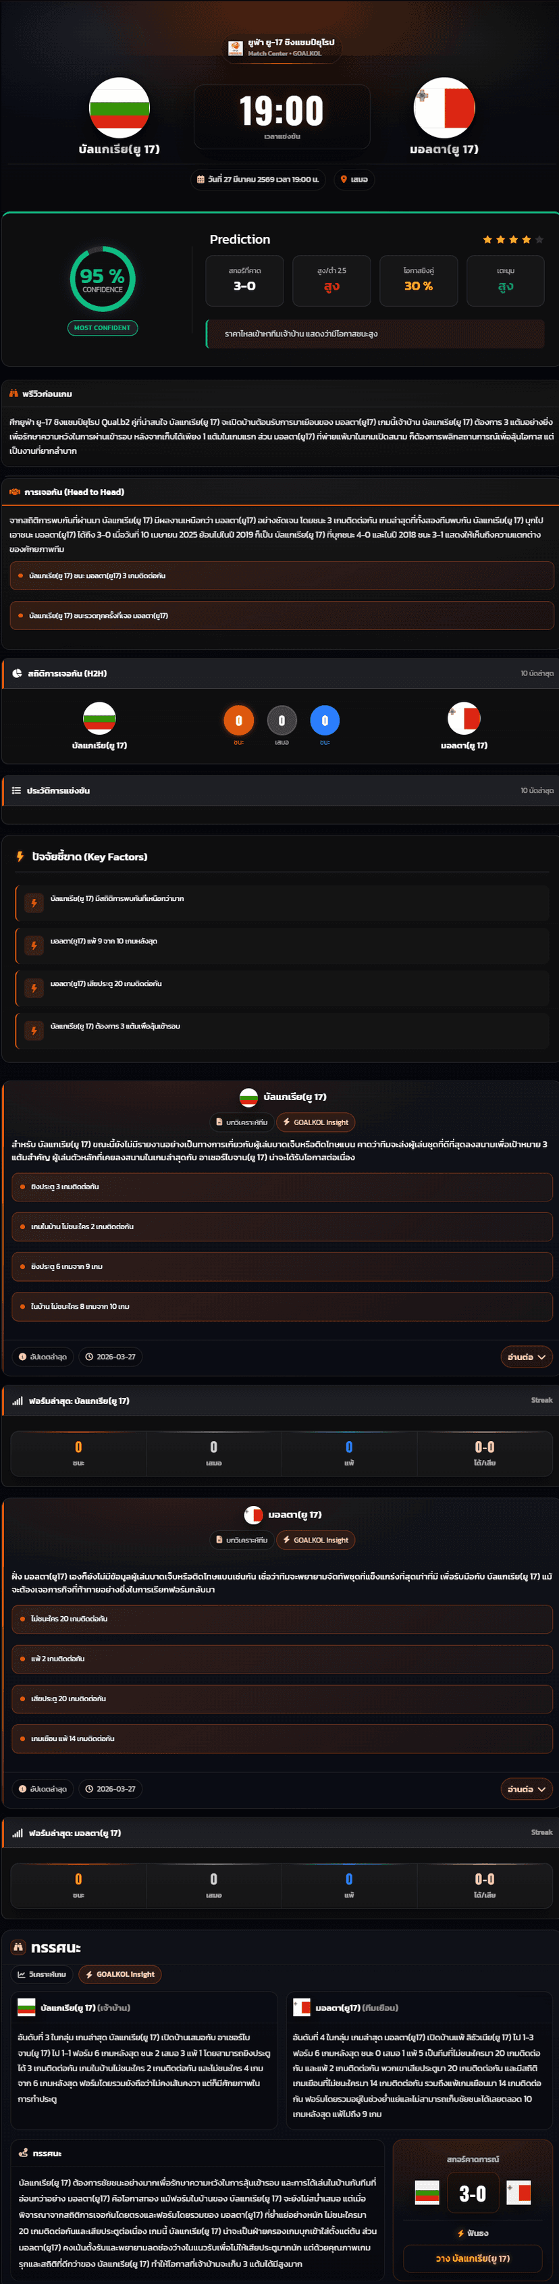
Task: Click the 95% confidence progress ring
Action: 103,278
